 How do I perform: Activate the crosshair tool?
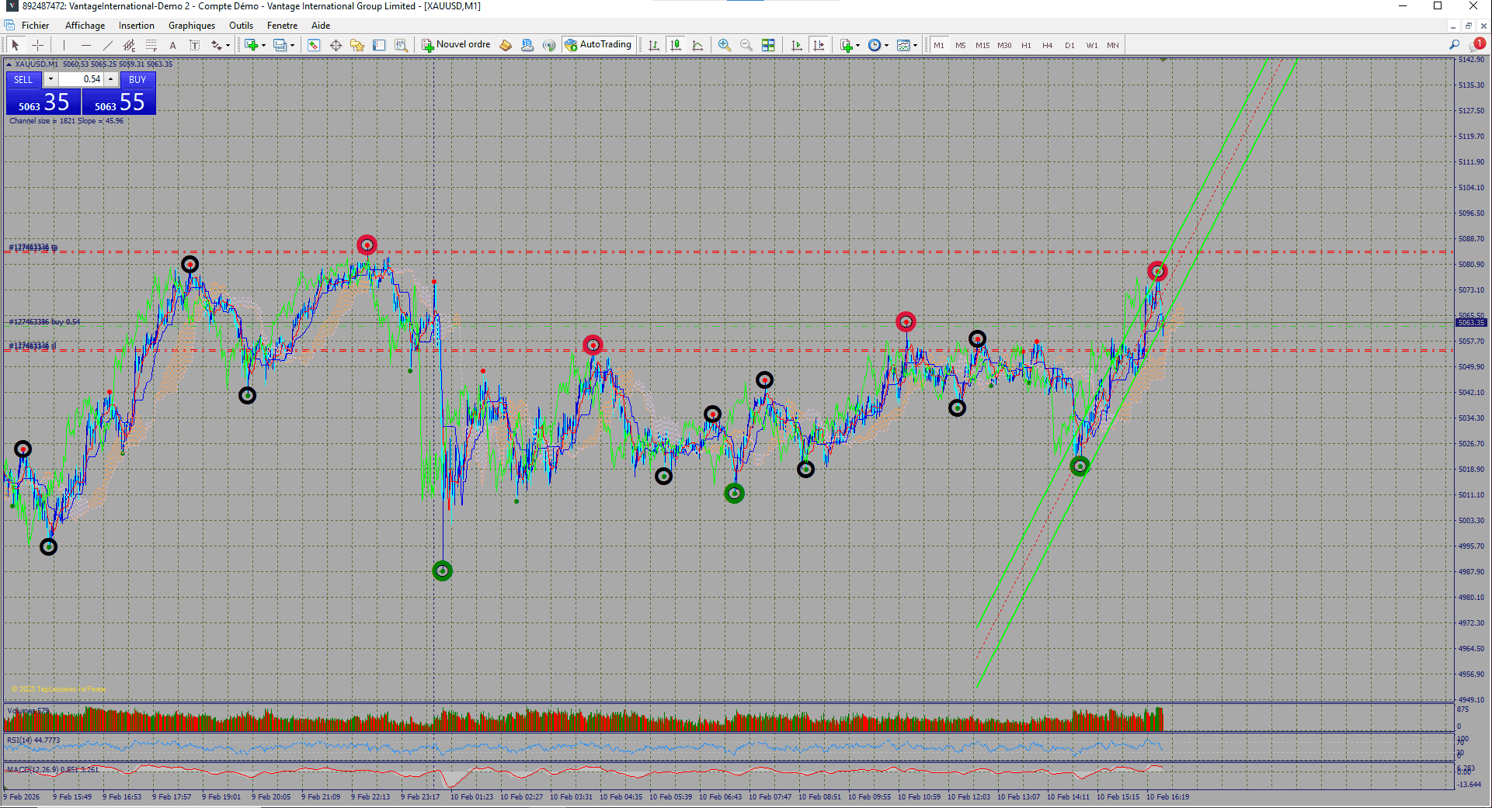(37, 45)
